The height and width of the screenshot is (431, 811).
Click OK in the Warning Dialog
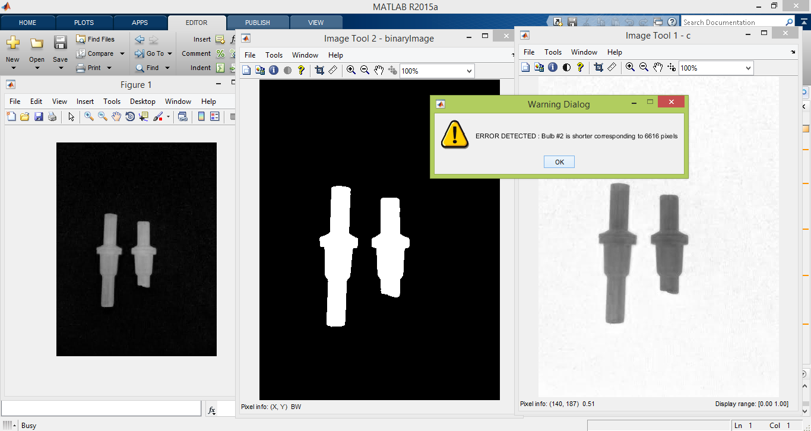[559, 162]
